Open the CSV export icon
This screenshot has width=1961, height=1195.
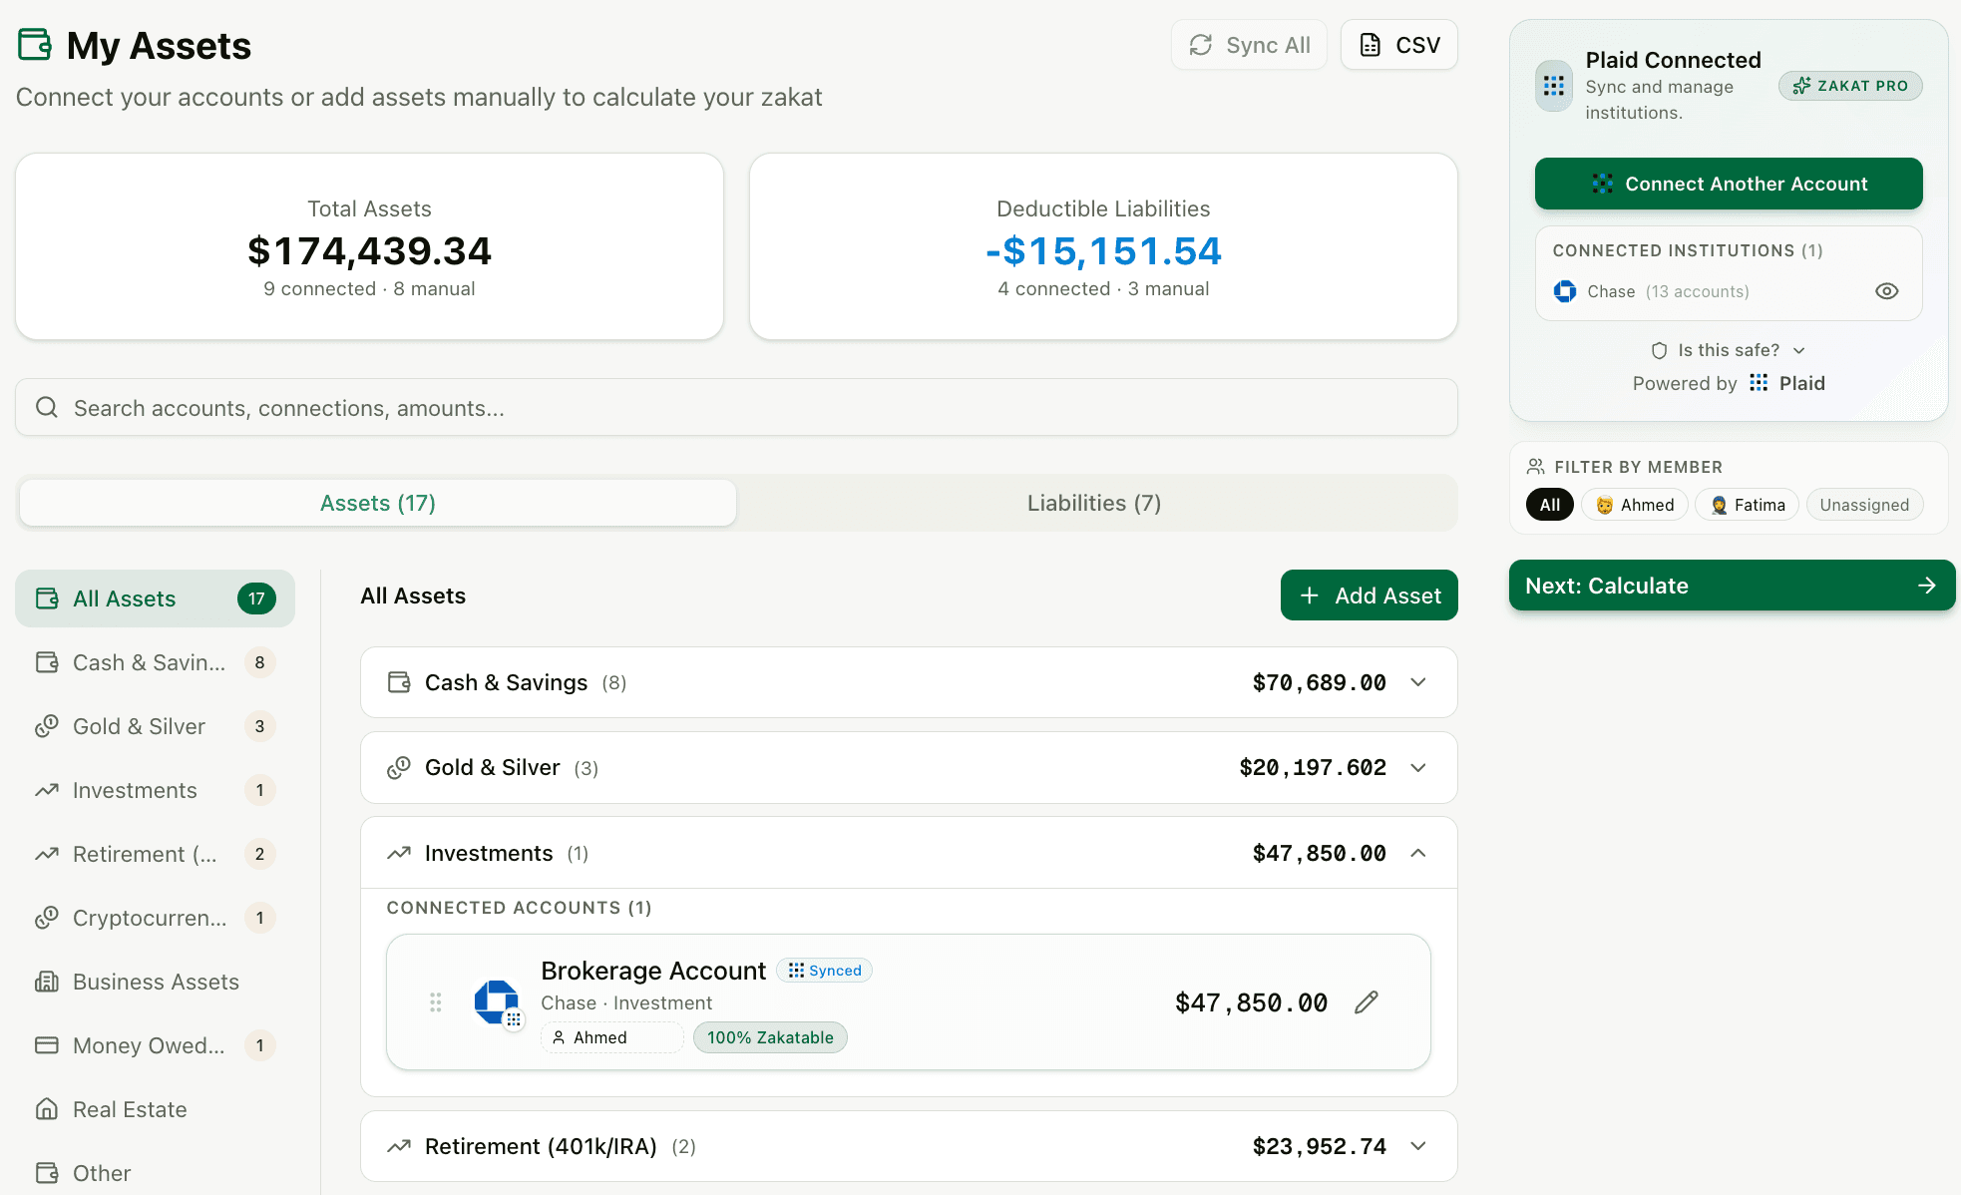point(1369,44)
